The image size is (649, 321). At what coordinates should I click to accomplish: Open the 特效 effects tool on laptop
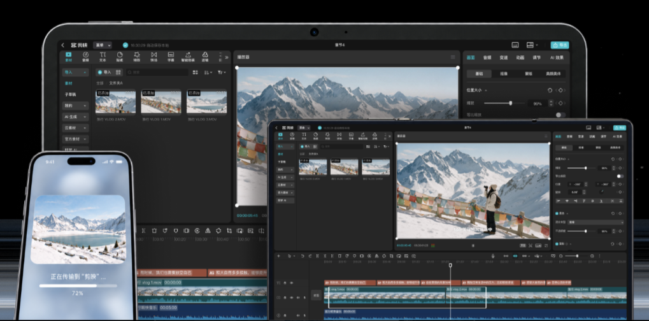[x=136, y=57]
